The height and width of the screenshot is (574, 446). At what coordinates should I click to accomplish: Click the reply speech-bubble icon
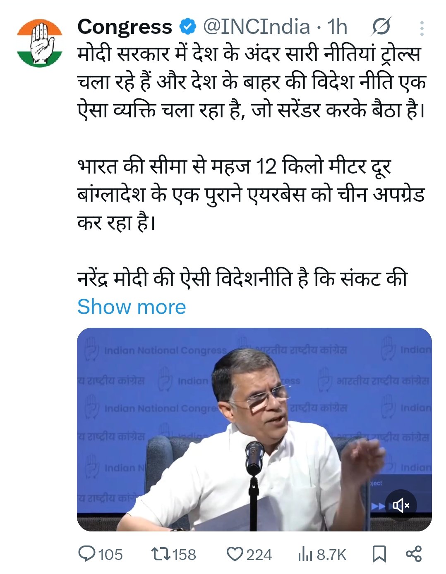click(x=87, y=554)
